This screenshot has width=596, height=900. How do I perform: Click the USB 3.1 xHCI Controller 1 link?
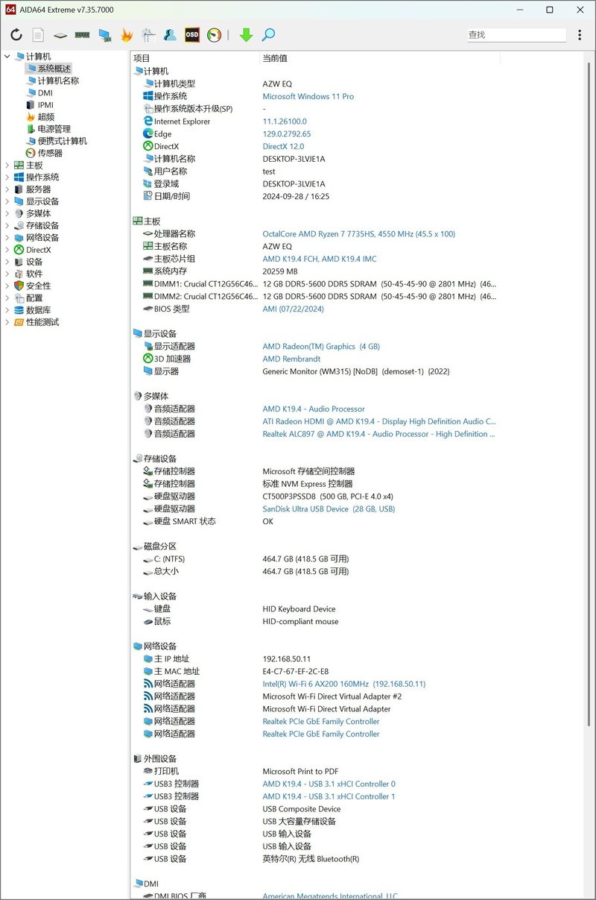[329, 796]
